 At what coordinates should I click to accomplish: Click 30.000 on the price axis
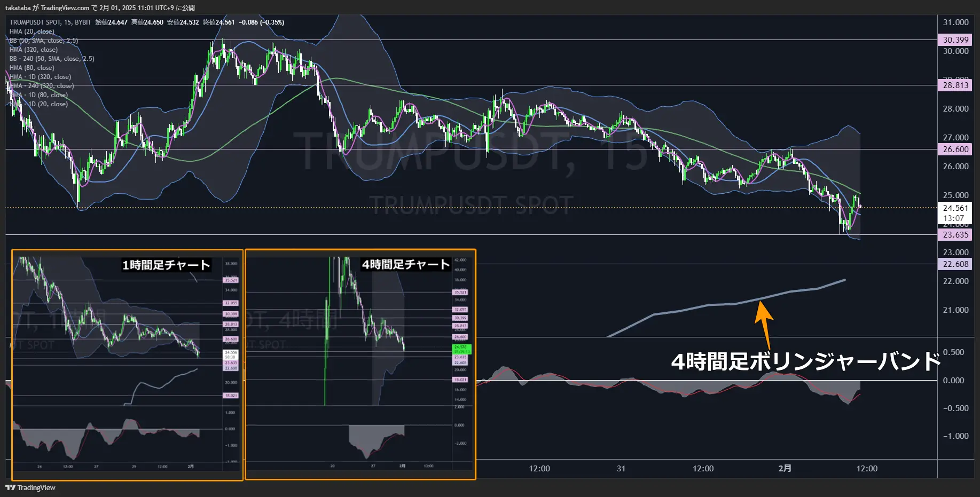[955, 51]
